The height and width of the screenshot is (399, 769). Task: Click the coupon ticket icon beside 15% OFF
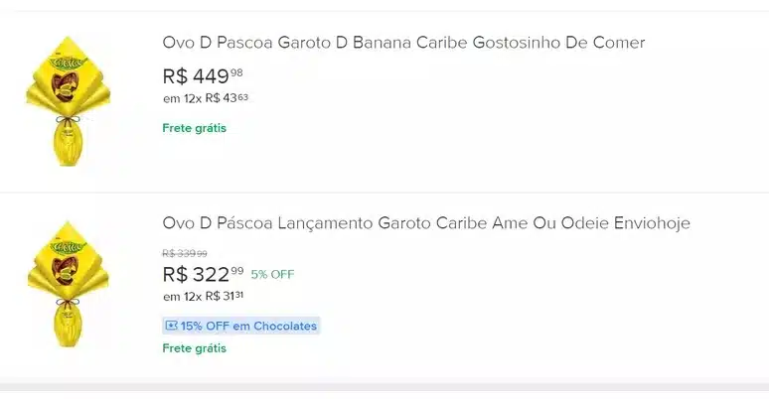pos(171,326)
